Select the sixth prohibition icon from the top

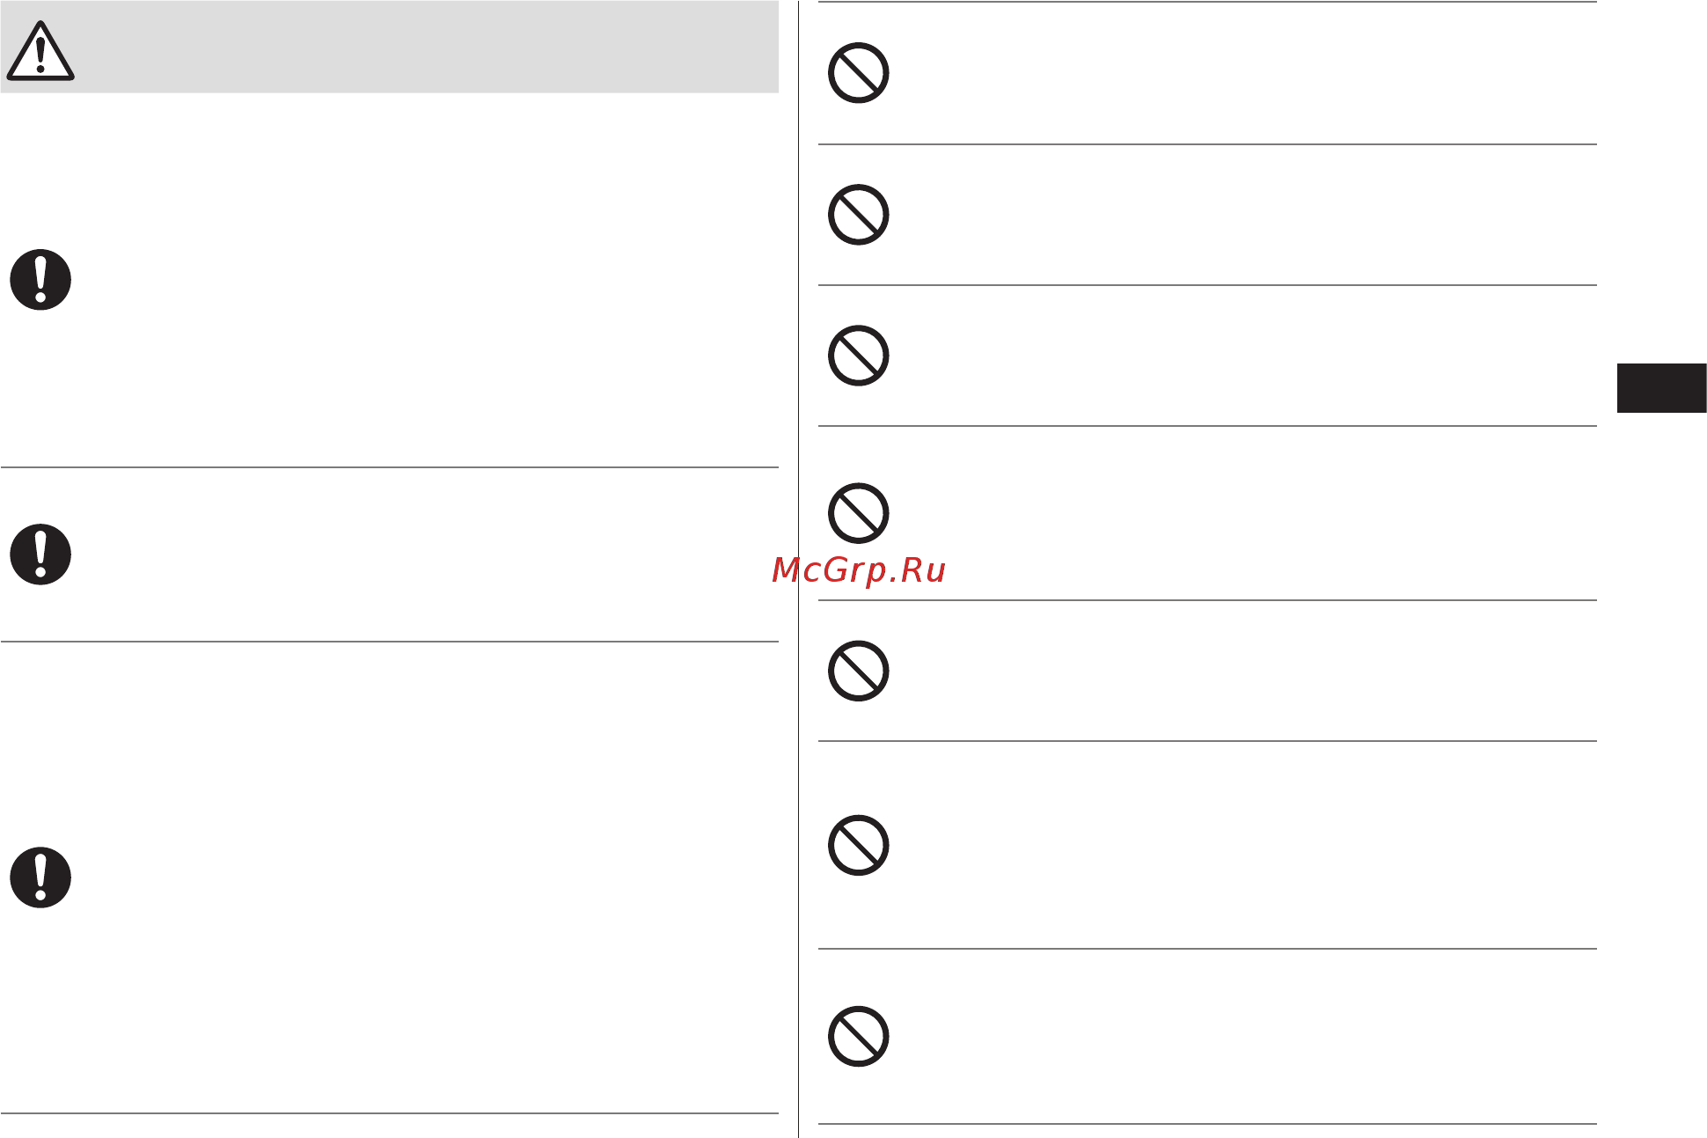click(859, 845)
